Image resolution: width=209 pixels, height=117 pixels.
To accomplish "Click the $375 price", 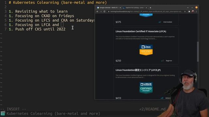I will (118, 22).
